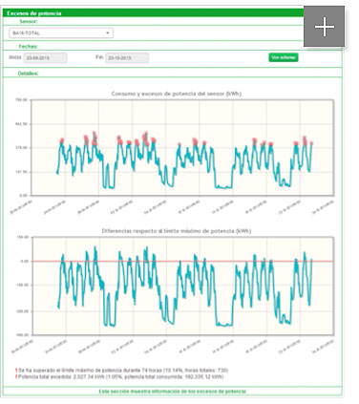Click the Excesos de potencia header
Image resolution: width=359 pixels, height=404 pixels.
[x=34, y=13]
